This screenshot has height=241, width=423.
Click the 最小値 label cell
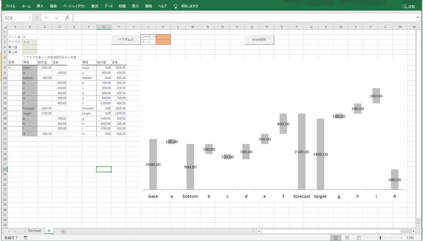tap(15, 52)
